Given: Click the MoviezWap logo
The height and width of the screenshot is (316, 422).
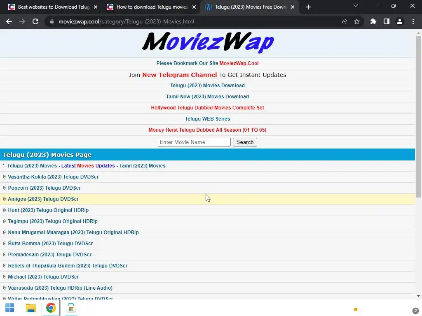Looking at the screenshot, I should (x=208, y=42).
